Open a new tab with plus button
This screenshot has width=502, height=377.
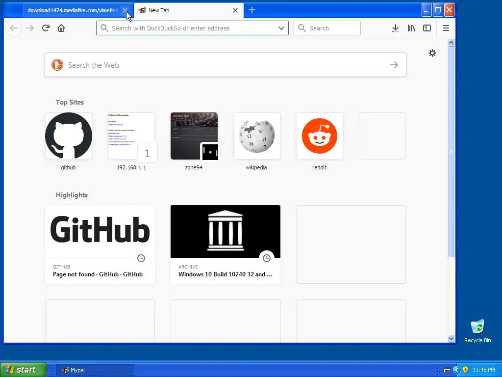[252, 10]
